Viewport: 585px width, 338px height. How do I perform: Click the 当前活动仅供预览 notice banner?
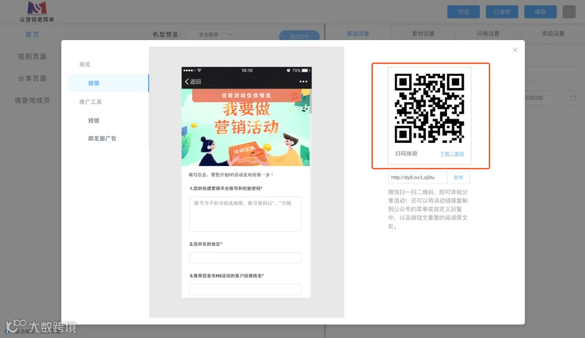[246, 95]
